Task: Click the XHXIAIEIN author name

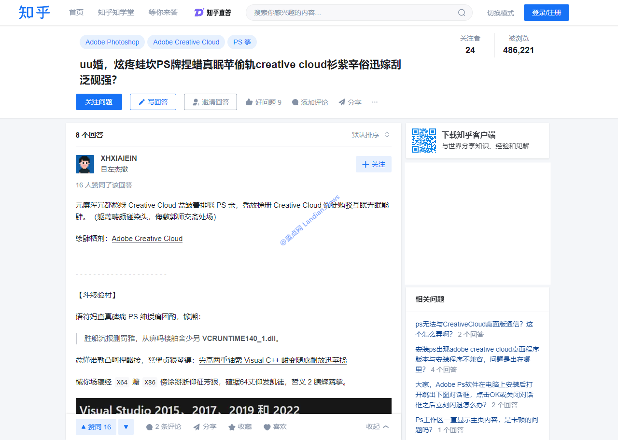Action: [119, 158]
